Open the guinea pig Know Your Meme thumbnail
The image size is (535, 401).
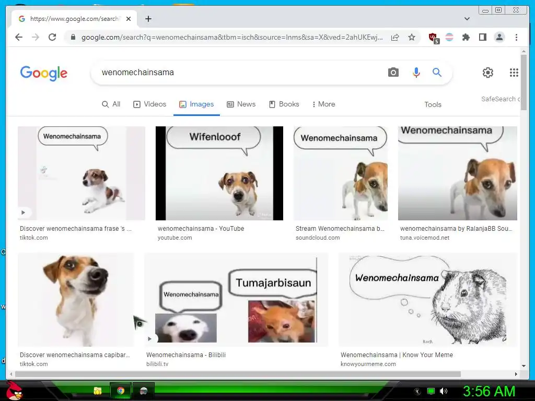[428, 300]
